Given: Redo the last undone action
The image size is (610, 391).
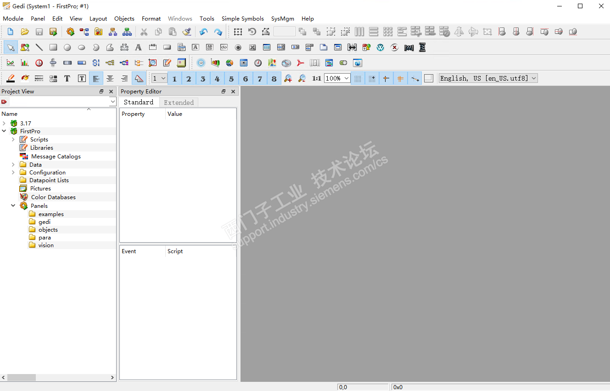Looking at the screenshot, I should tap(218, 32).
